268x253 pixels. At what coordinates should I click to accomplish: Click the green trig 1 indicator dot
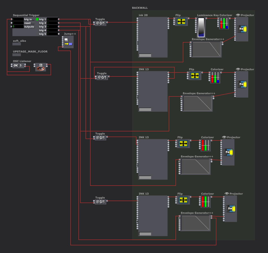(x=37, y=19)
